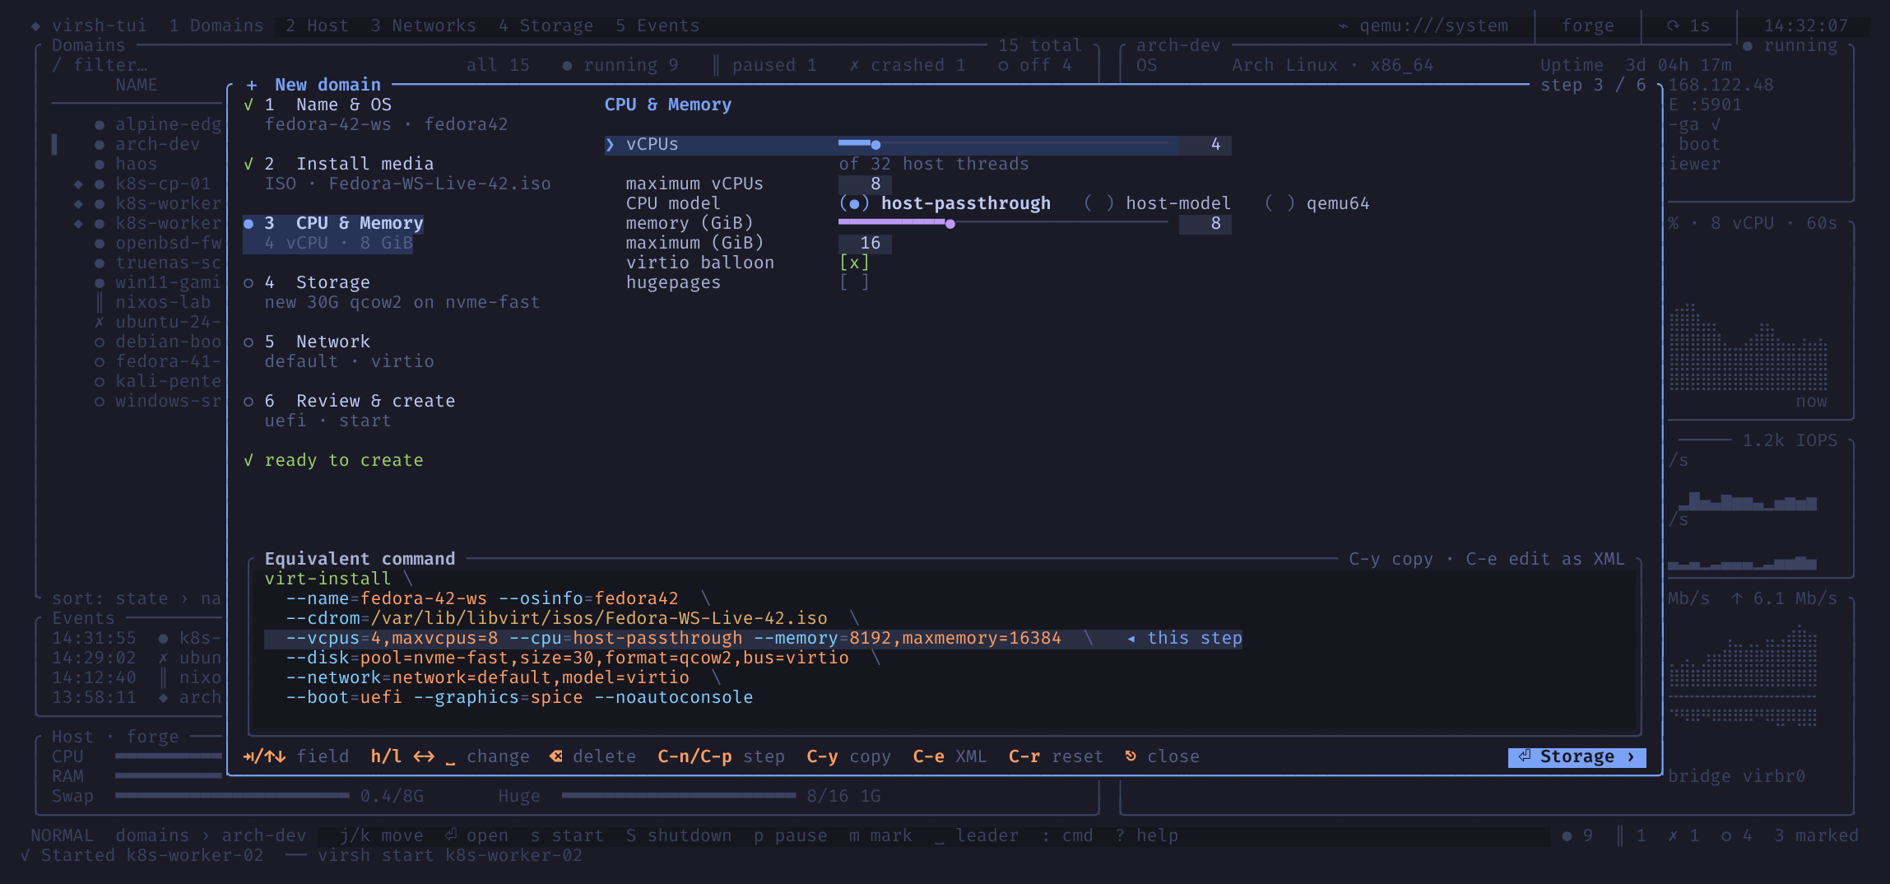Adjust the memory (GiB) slider handle
Viewport: 1890px width, 884px height.
[x=950, y=223]
